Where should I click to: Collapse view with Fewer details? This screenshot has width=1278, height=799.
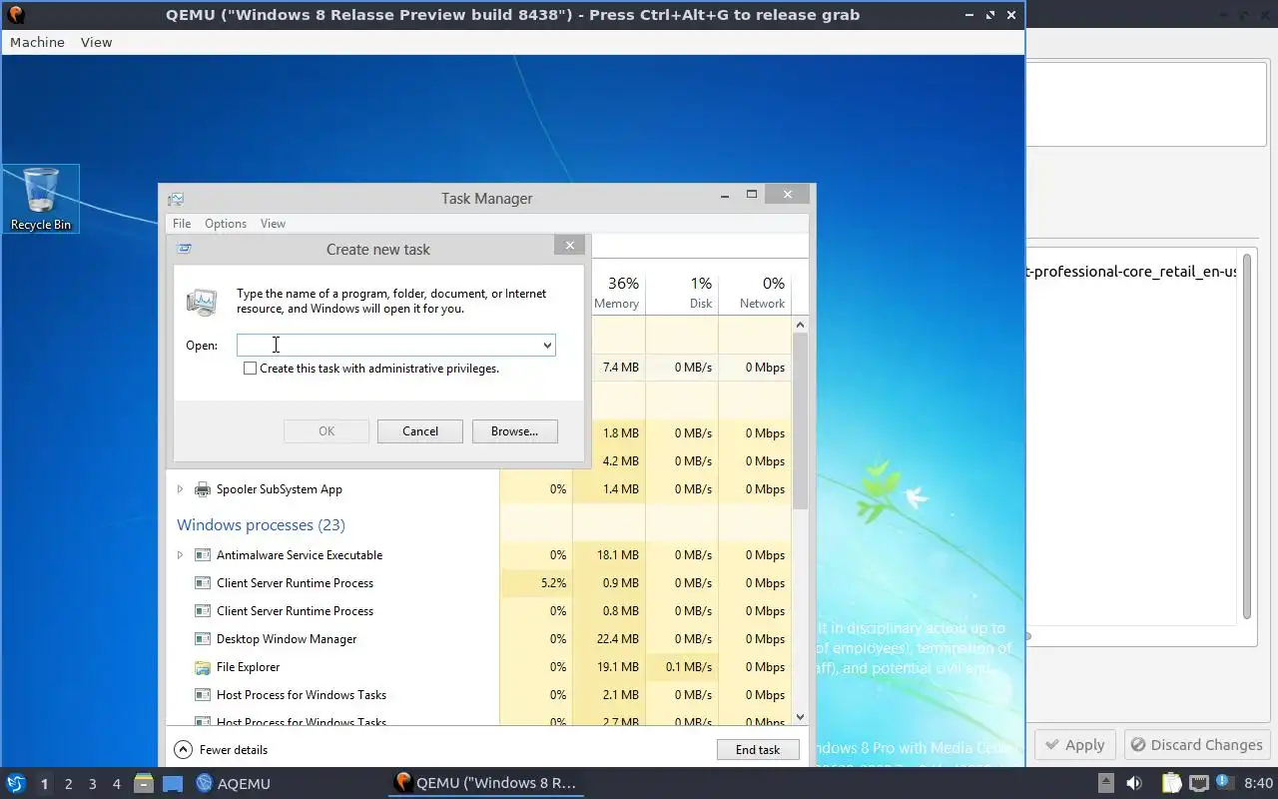[222, 750]
